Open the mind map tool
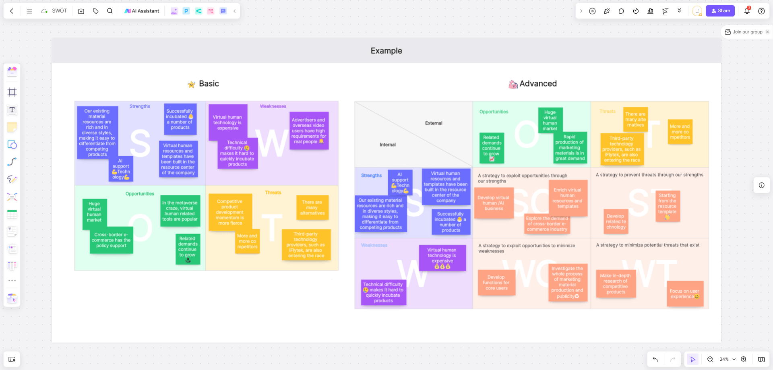 (12, 197)
